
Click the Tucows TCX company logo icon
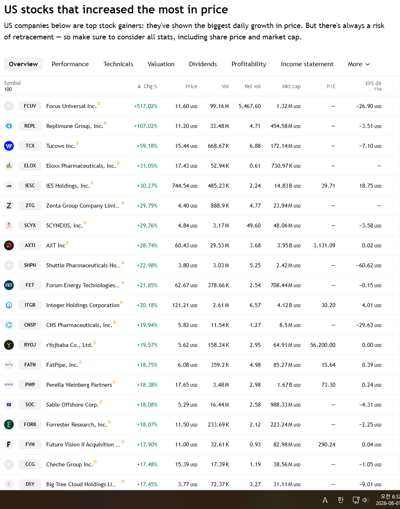pyautogui.click(x=9, y=146)
